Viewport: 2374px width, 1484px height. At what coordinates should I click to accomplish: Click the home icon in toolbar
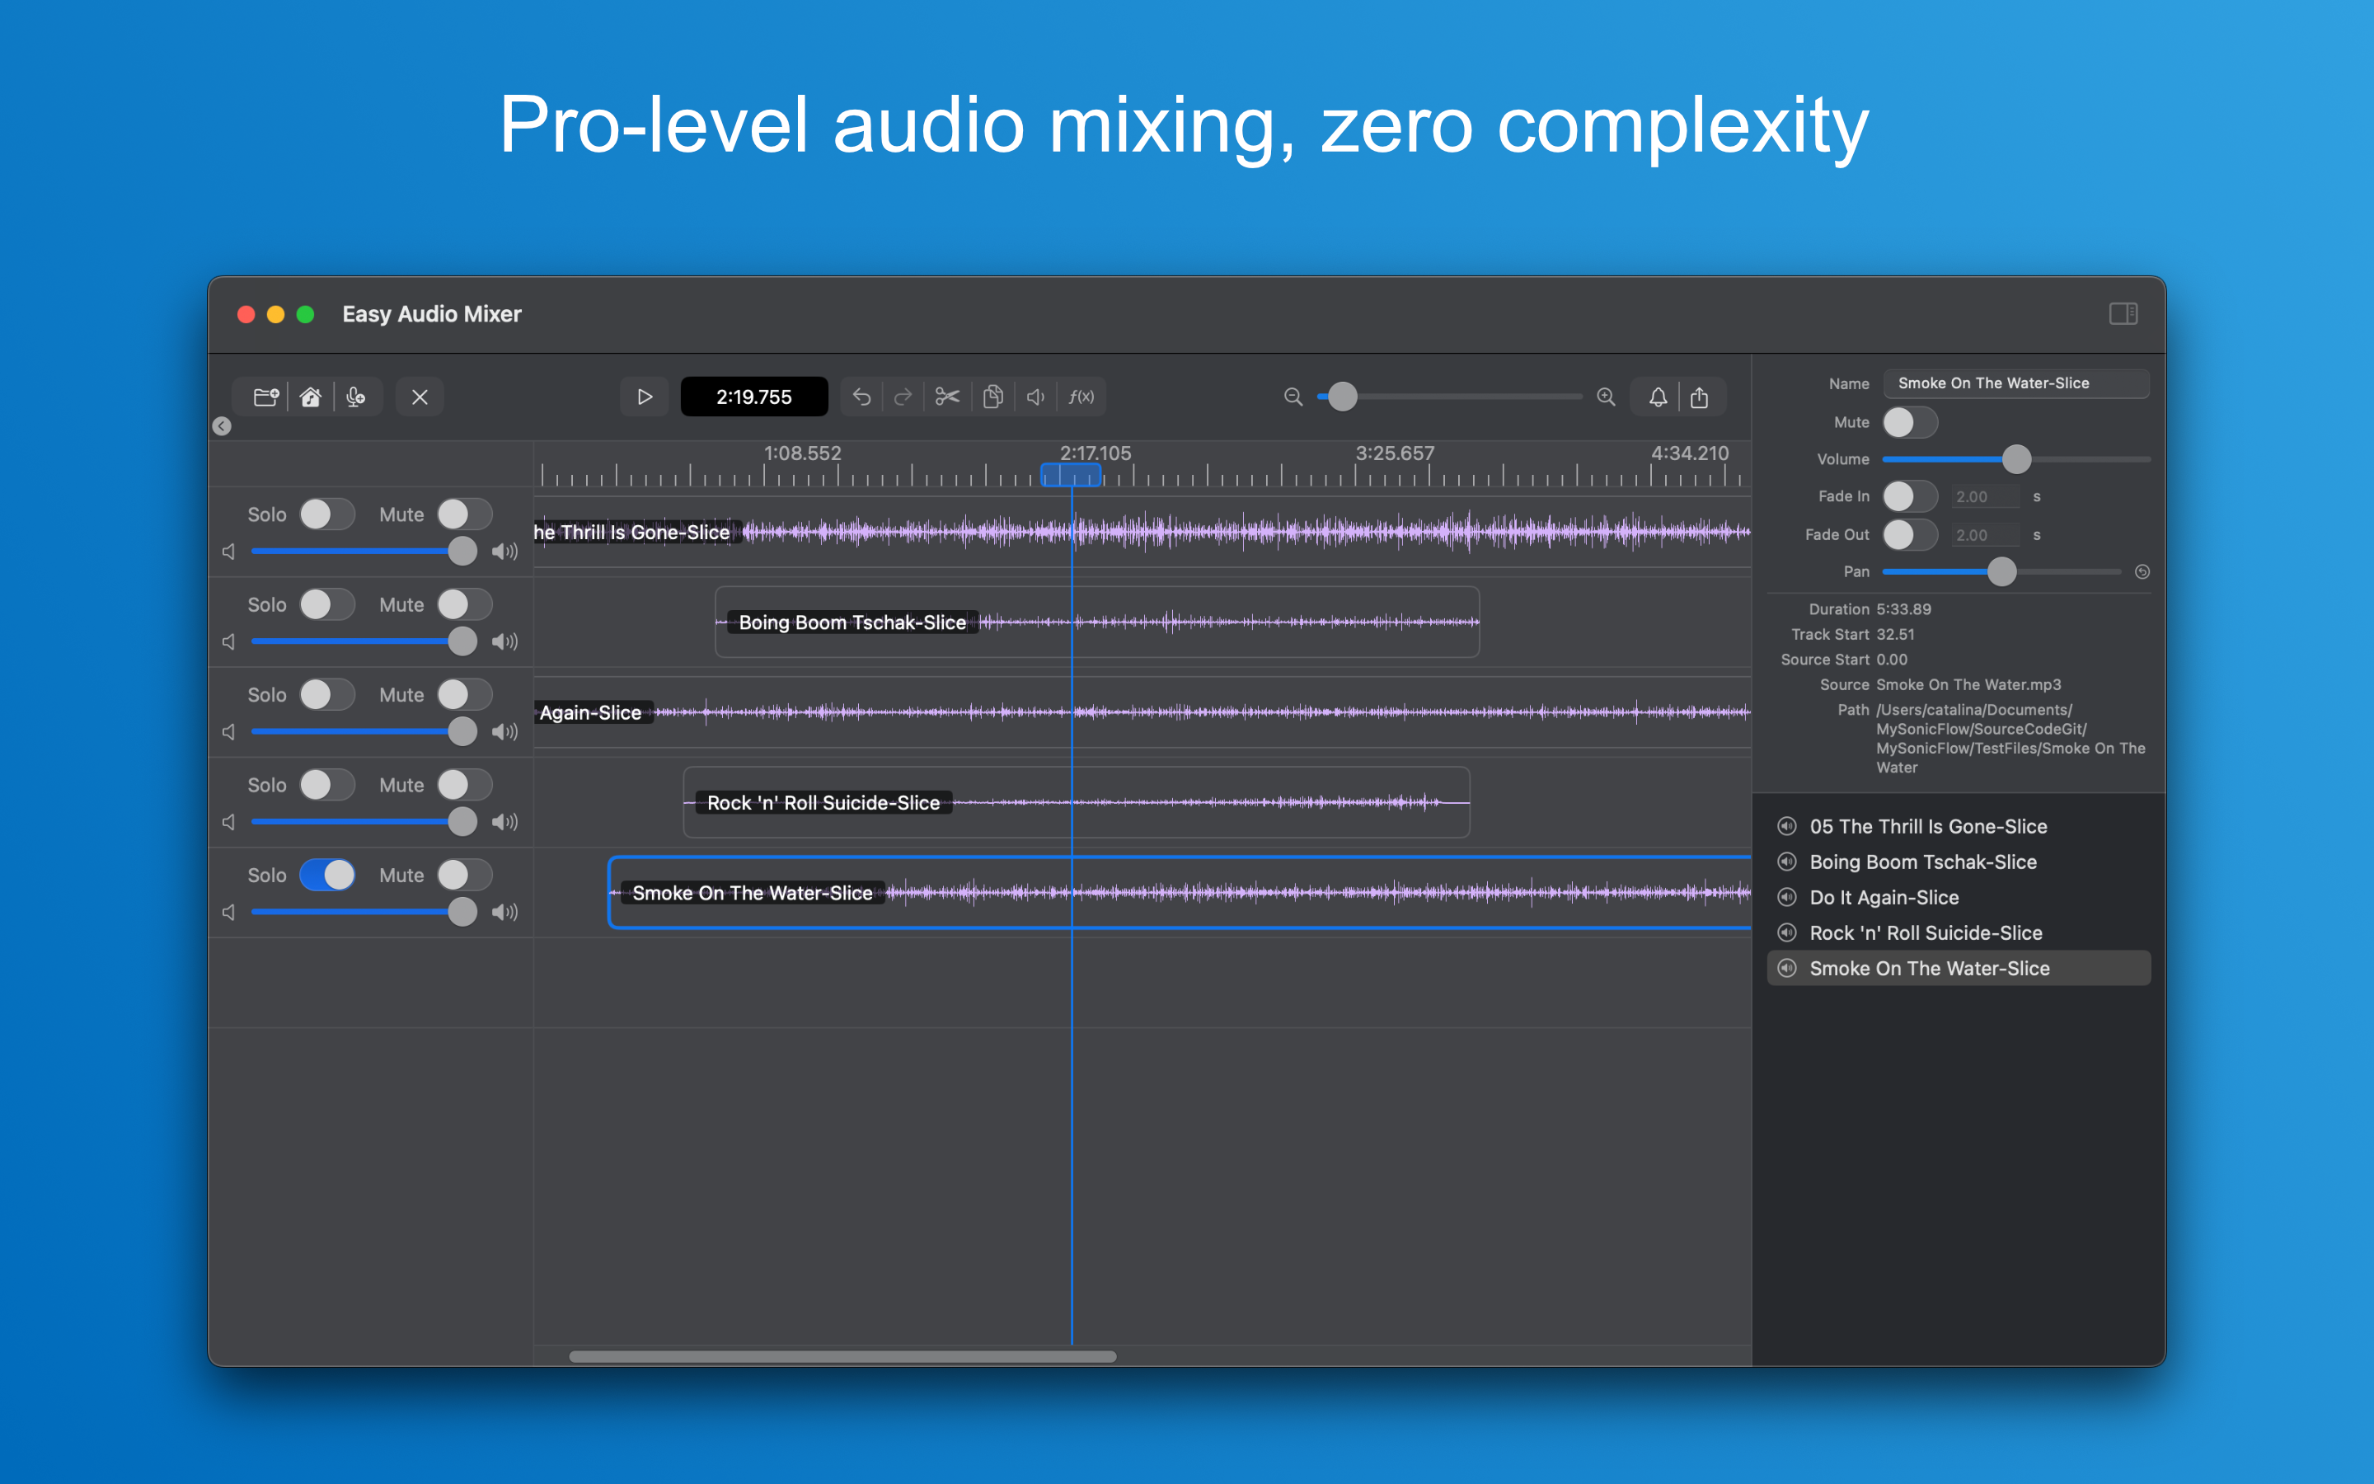310,397
